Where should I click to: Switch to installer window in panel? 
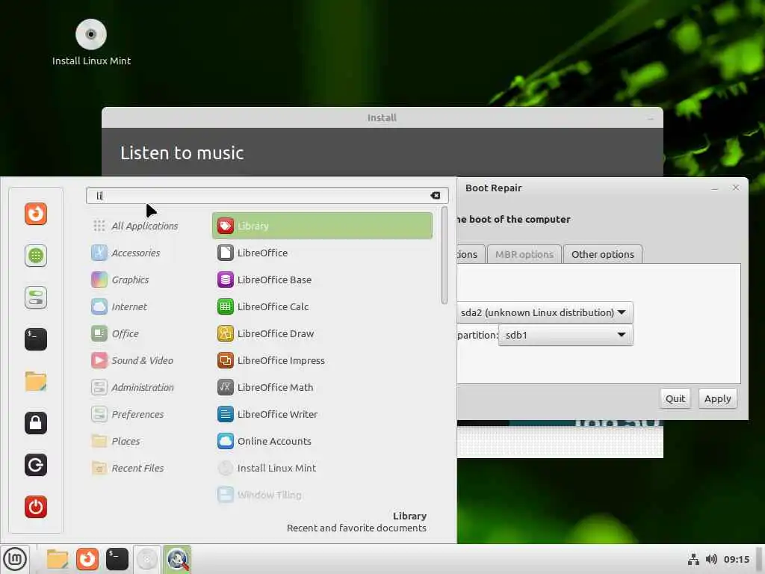click(147, 559)
